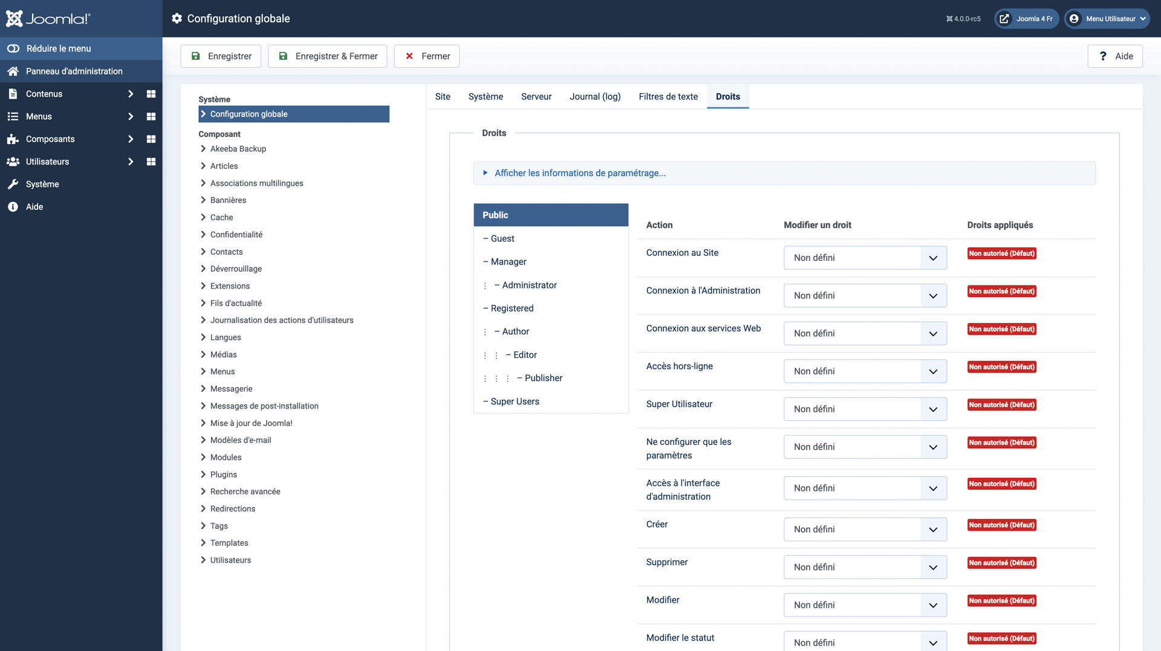Open the Utilisateurs dashboard grid icon

coord(151,162)
